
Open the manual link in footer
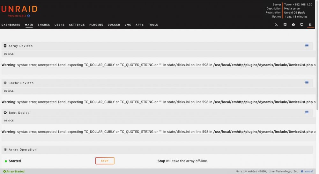(309, 171)
